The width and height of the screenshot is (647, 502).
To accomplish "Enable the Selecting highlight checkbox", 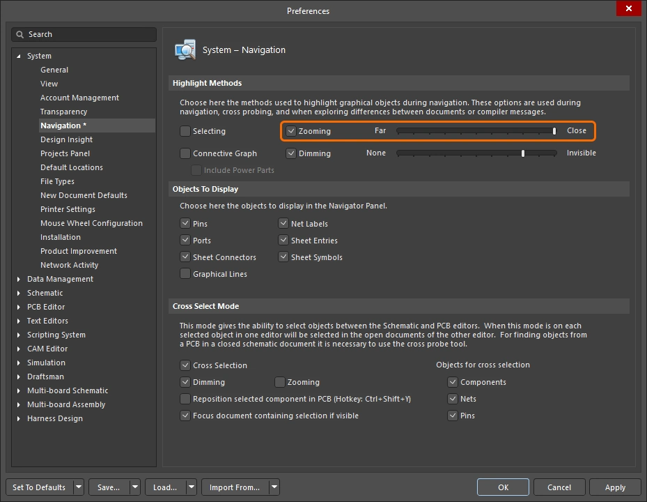I will (185, 131).
